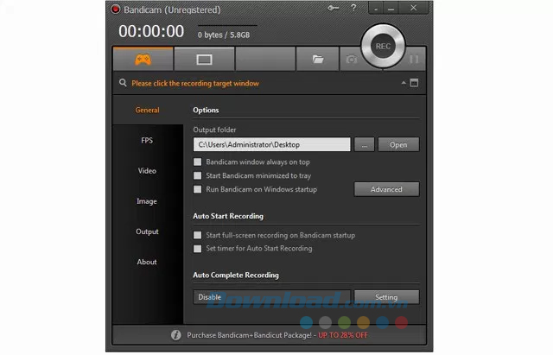Viewport: 553px width, 355px height.
Task: Take a screenshot with the camera icon
Action: pos(352,60)
